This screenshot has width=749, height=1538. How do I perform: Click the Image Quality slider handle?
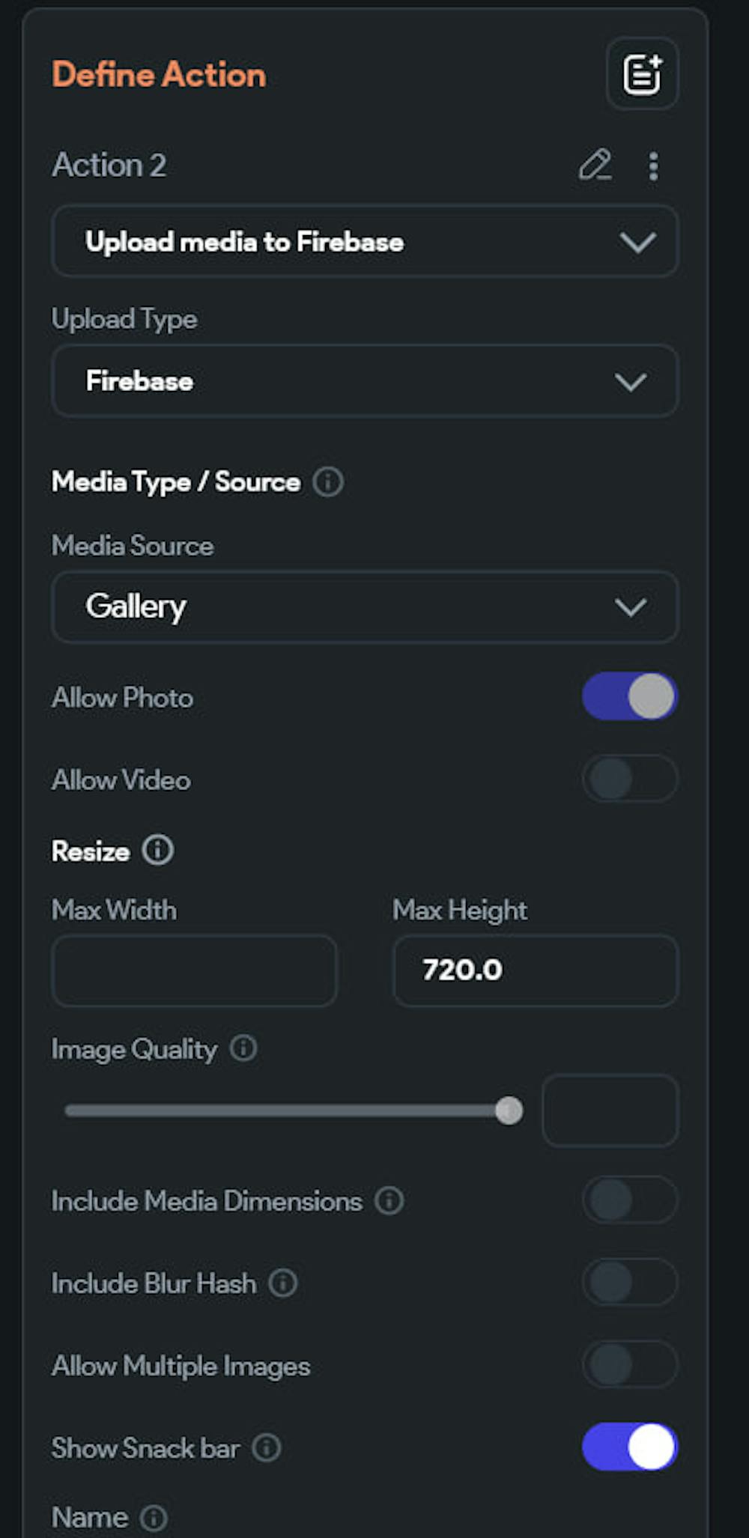point(509,1110)
